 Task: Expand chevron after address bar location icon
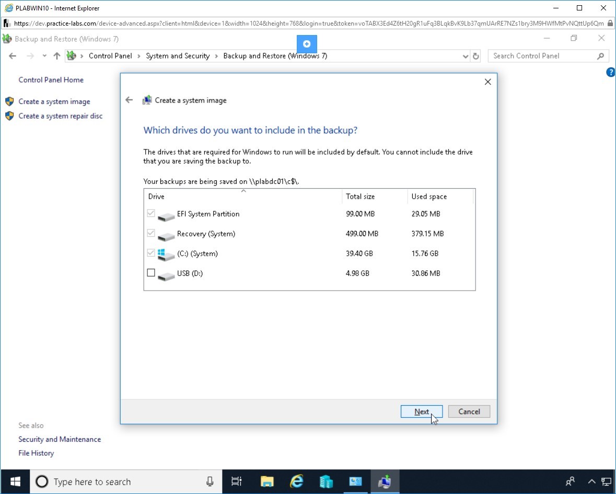pyautogui.click(x=82, y=56)
